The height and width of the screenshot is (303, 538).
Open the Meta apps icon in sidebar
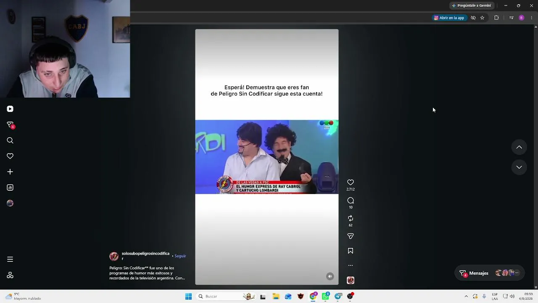tap(10, 275)
